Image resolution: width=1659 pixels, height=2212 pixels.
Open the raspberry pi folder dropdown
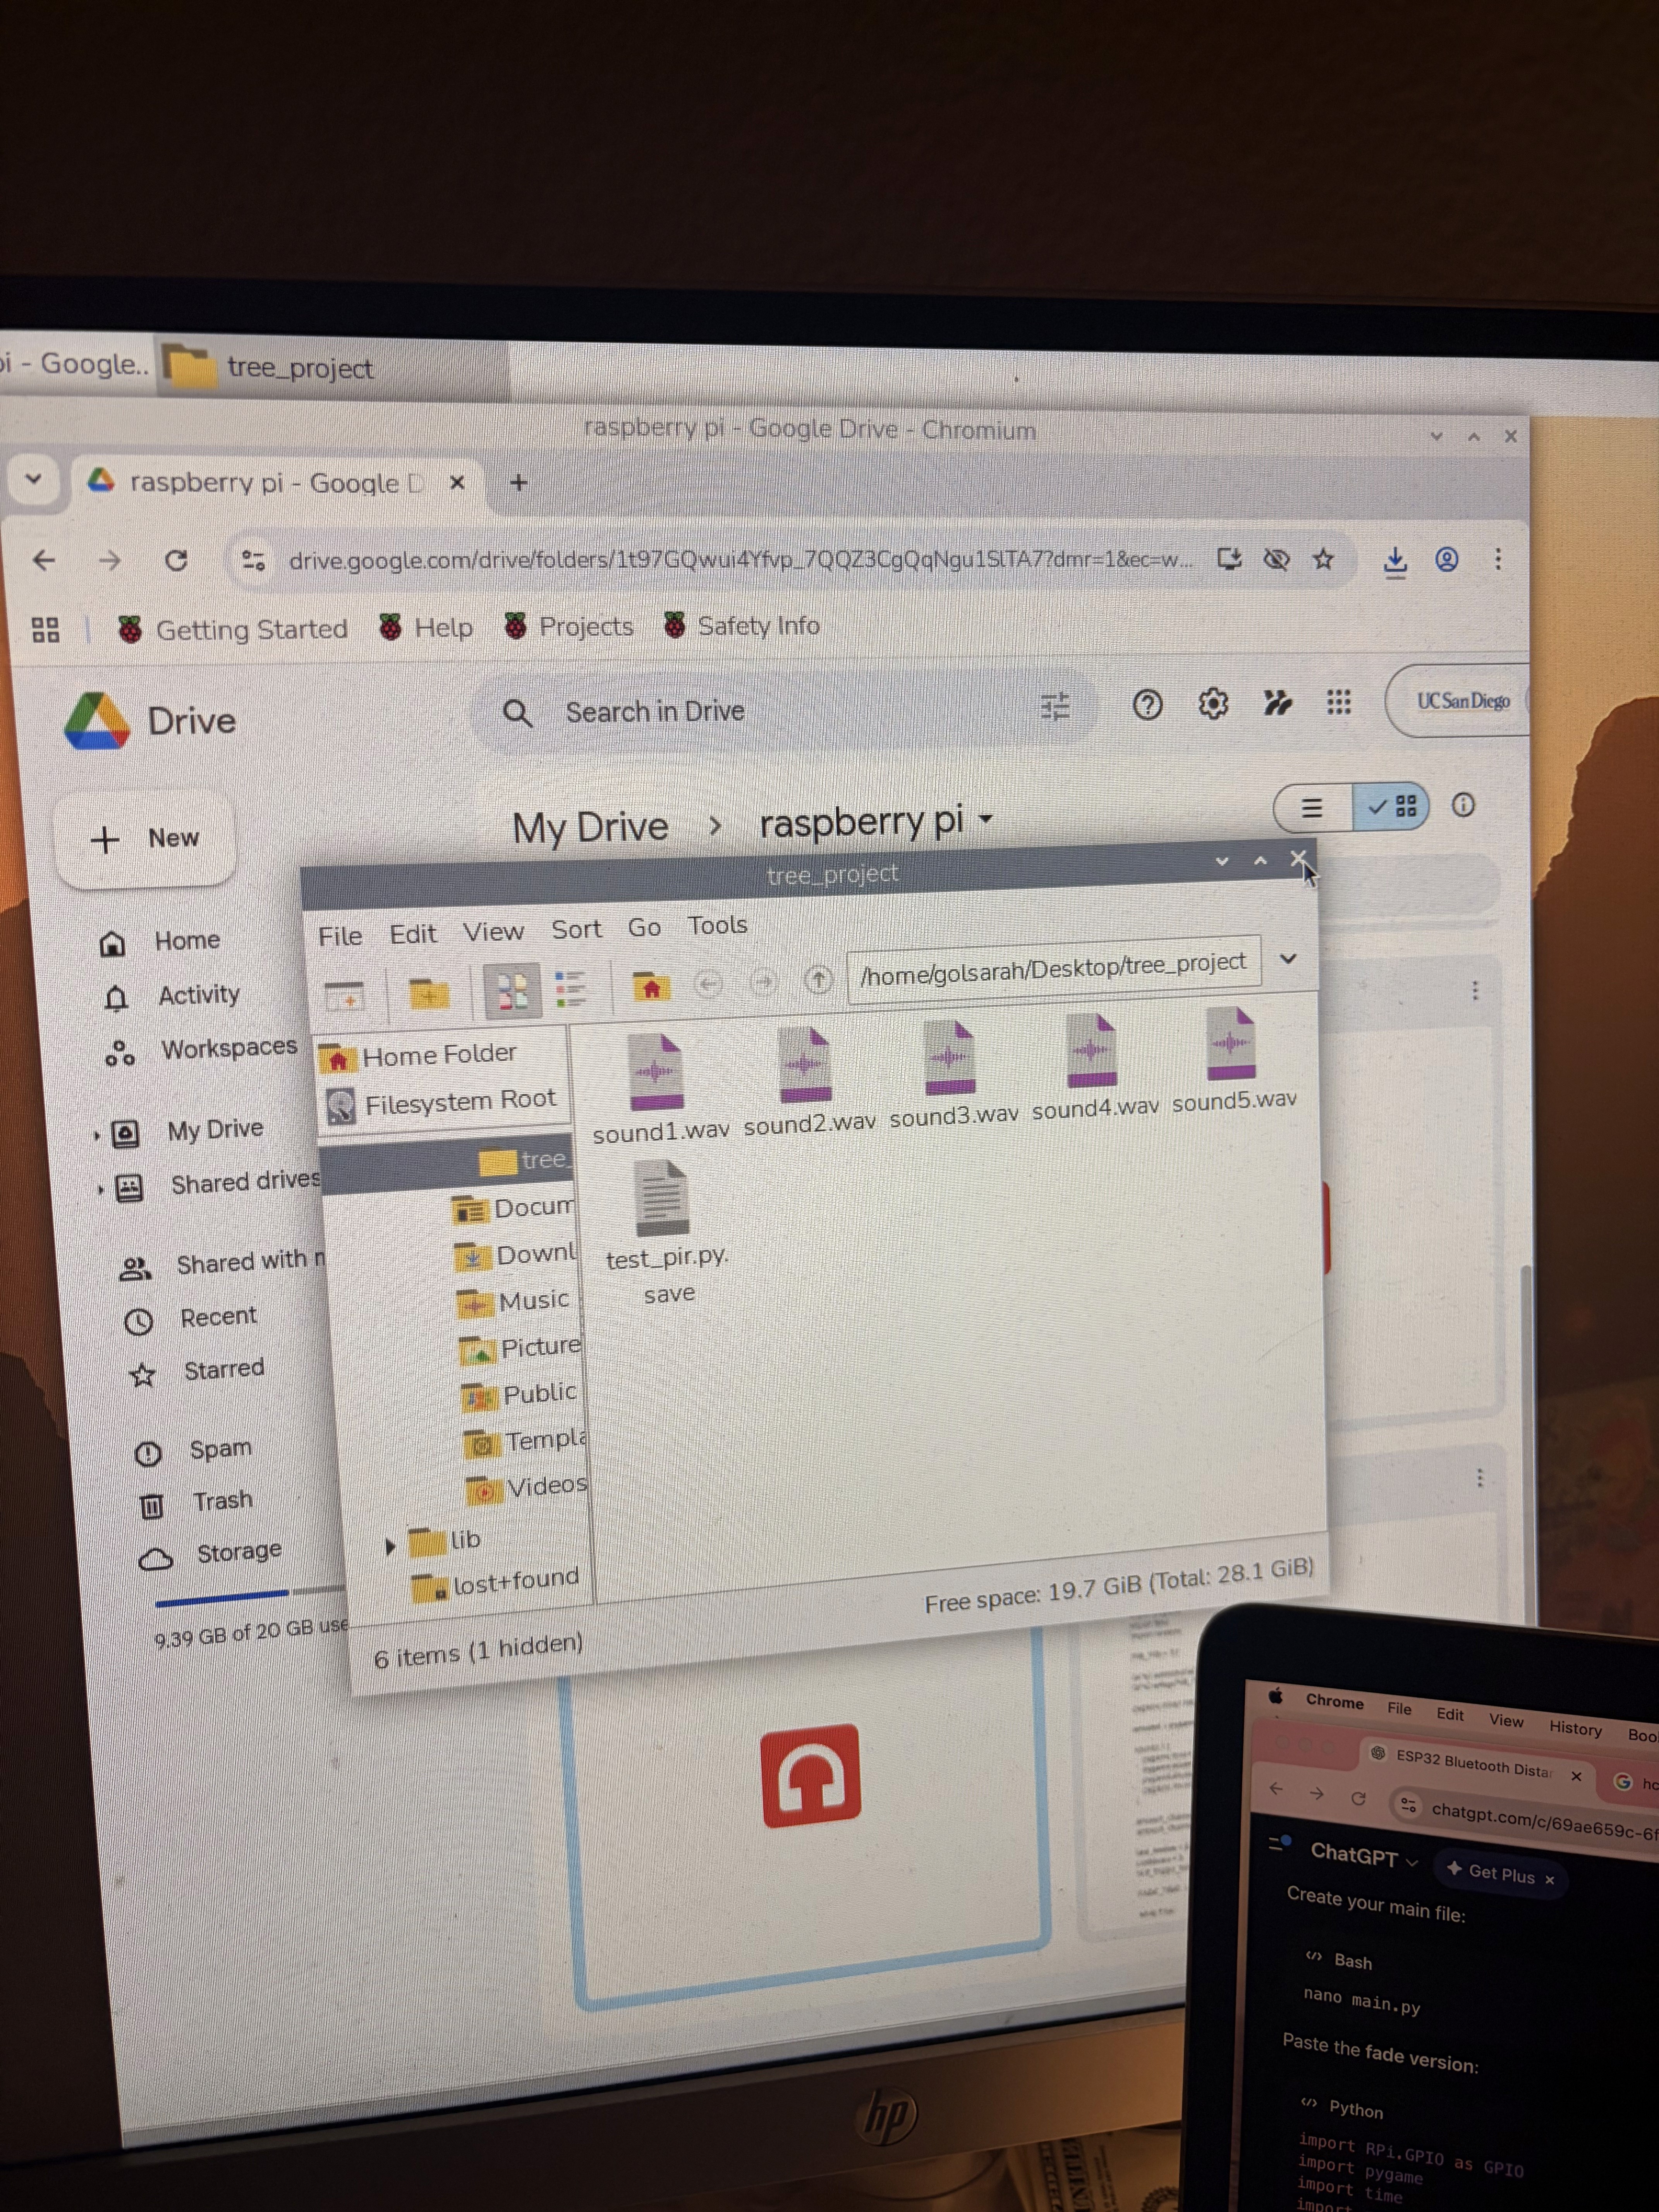coord(986,819)
